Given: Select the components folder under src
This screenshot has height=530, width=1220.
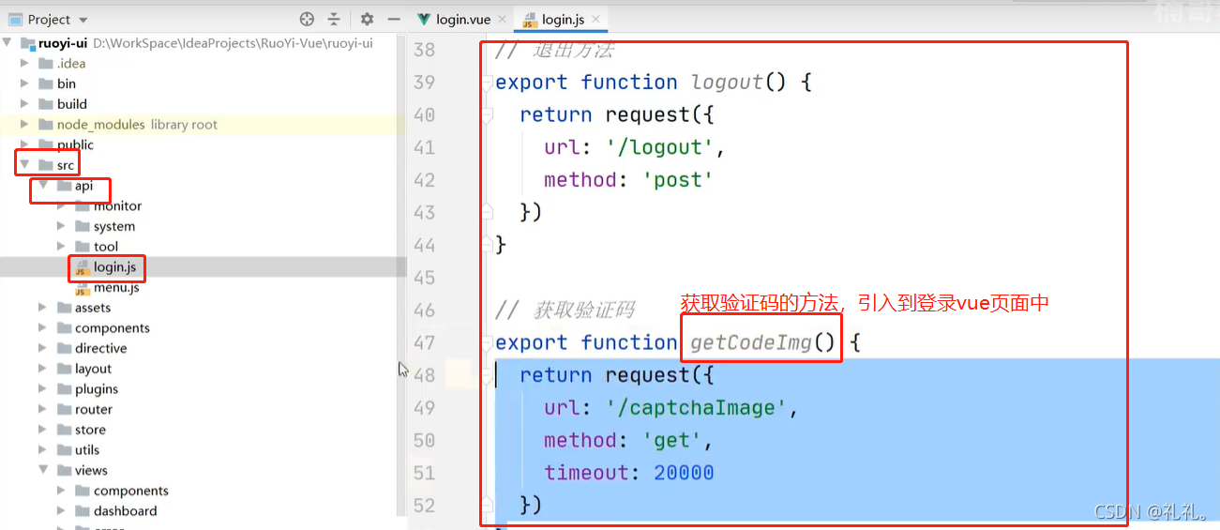Looking at the screenshot, I should [x=113, y=328].
